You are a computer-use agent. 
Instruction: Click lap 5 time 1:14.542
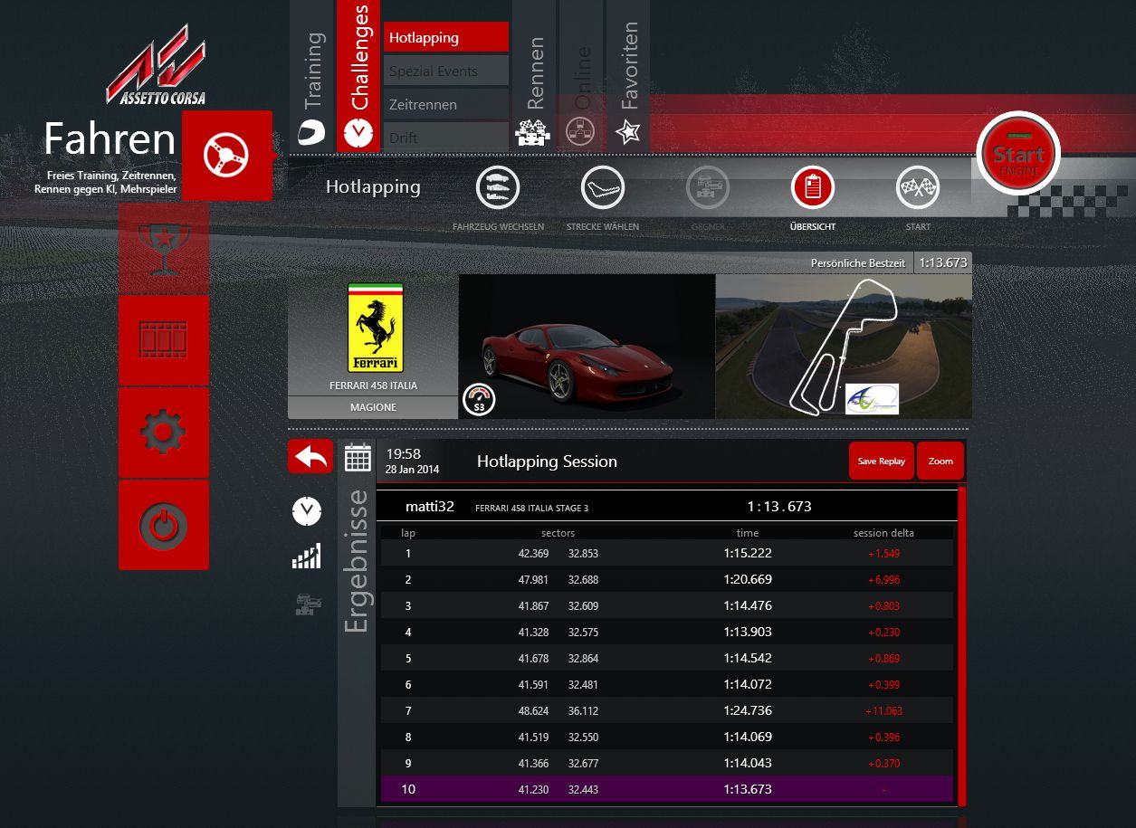point(748,658)
